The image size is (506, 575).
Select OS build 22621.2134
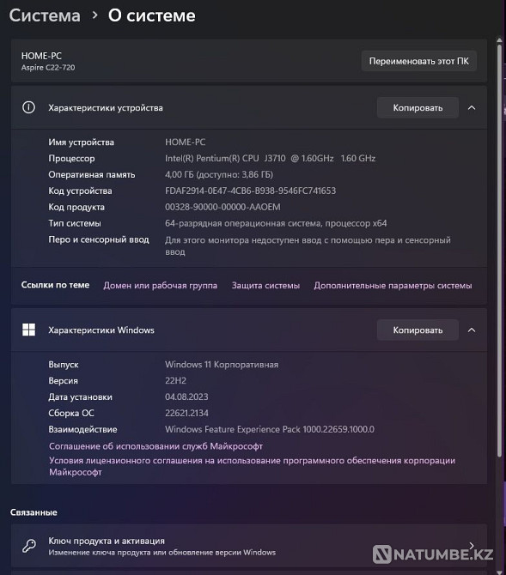(x=186, y=413)
